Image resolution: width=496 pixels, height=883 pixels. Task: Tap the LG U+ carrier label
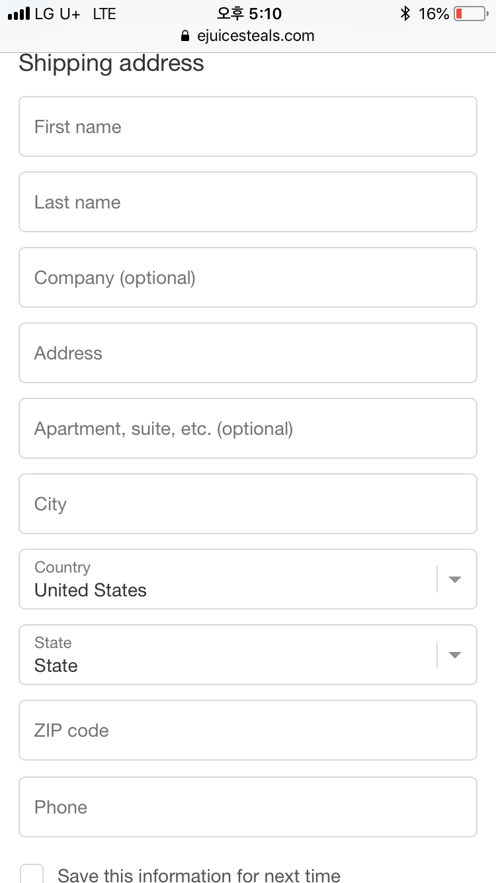57,13
